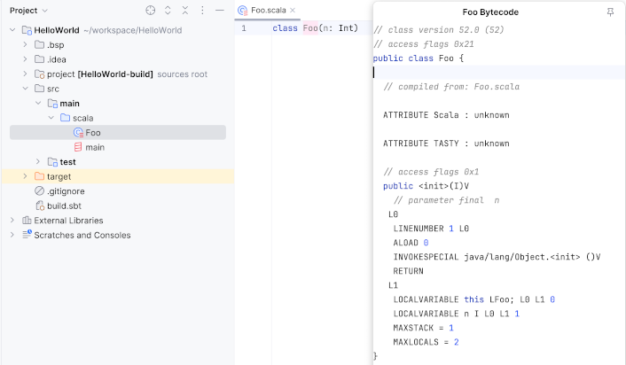Pin the Foo Bytecode popup
The height and width of the screenshot is (365, 626).
pyautogui.click(x=610, y=12)
